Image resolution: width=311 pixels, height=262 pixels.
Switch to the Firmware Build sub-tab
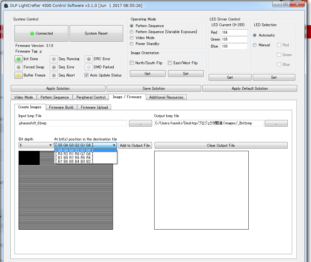pyautogui.click(x=61, y=107)
